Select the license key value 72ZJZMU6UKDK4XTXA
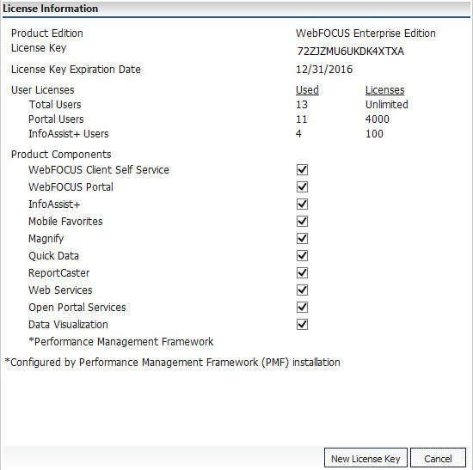473x470 pixels. [x=350, y=52]
